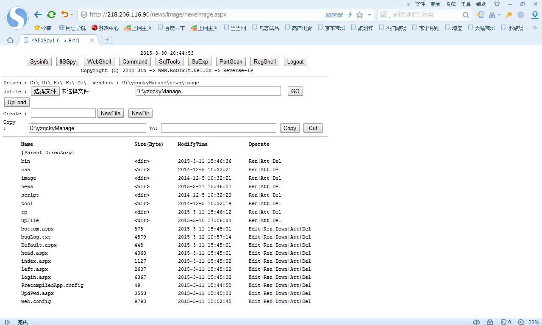Click the paw search engine selector
This screenshot has width=542, height=325.
(x=384, y=15)
